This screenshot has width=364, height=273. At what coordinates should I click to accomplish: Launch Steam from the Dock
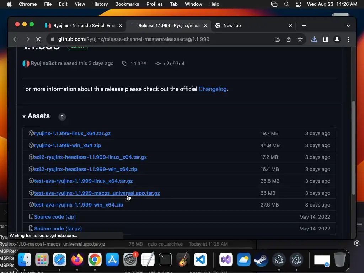point(261,259)
